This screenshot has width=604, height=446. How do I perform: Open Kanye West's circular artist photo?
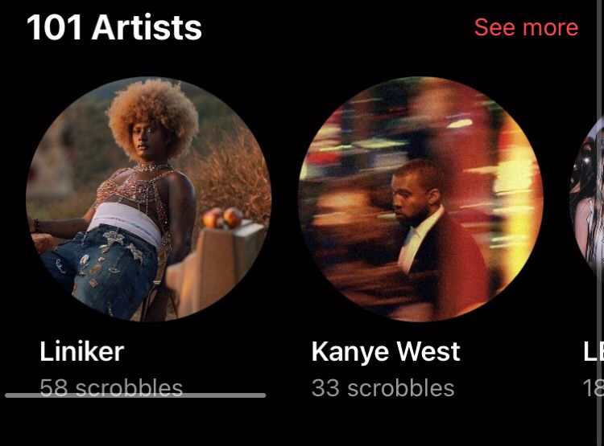420,198
